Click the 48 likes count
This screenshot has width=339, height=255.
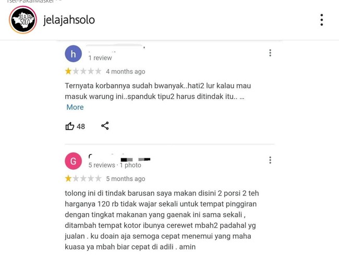coord(81,126)
